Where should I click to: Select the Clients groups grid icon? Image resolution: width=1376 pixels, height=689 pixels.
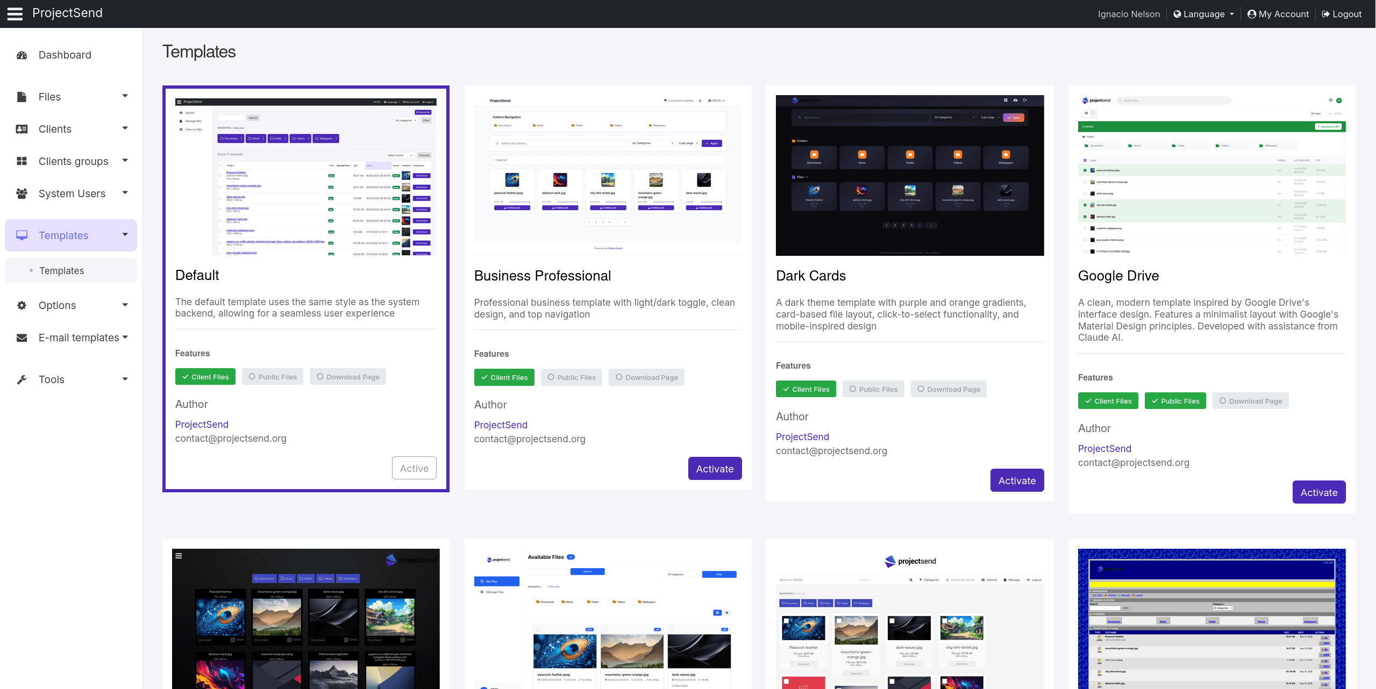click(x=22, y=161)
